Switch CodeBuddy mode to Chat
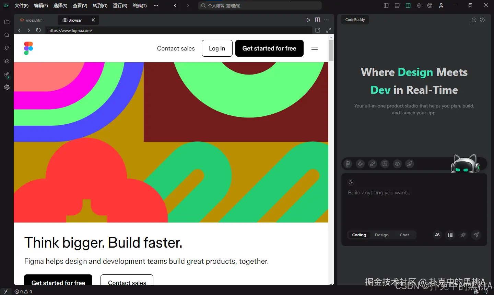The width and height of the screenshot is (494, 295). tap(404, 235)
